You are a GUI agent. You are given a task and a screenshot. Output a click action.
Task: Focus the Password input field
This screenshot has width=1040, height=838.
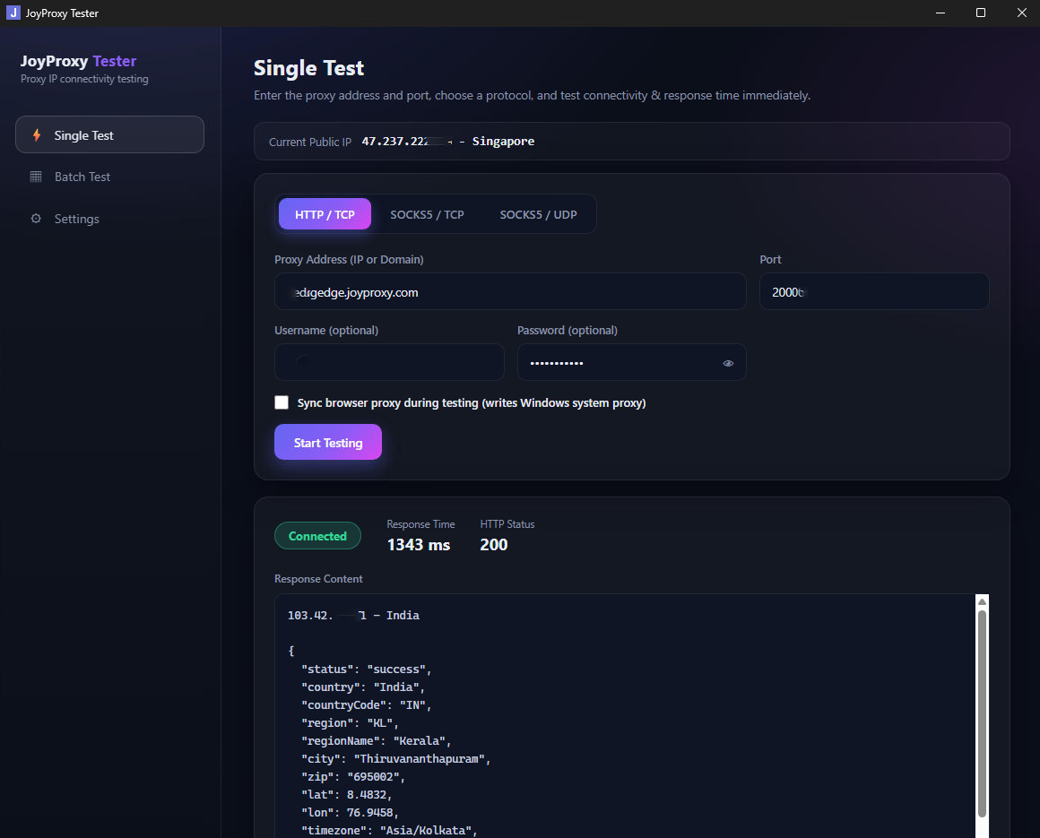[631, 362]
